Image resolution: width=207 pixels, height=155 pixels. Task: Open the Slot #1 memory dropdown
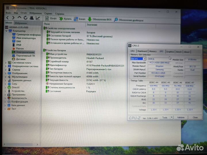click(145, 59)
